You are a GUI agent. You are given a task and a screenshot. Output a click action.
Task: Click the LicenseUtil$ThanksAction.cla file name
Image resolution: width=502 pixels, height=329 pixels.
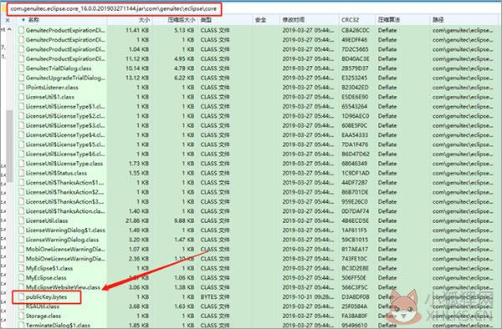pos(65,211)
